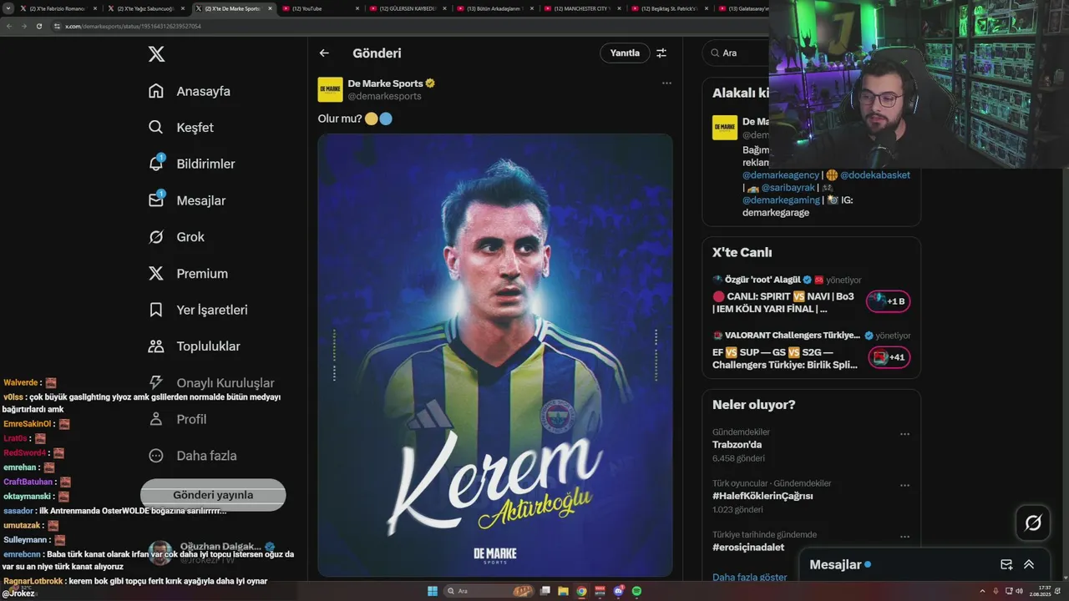Switch to the GÜLERSEN KAYBEDERSİN tab
Image resolution: width=1069 pixels, height=601 pixels.
(x=408, y=8)
